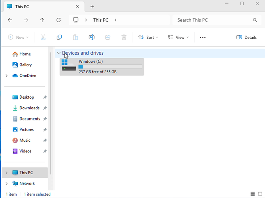Screen dimensions: 265x198
Task: Open Downloads quick access folder
Action: pyautogui.click(x=25, y=108)
